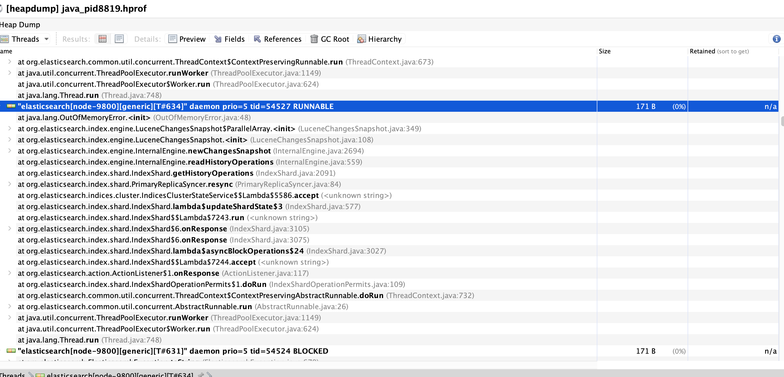Click the blue info icon
Image resolution: width=784 pixels, height=377 pixels.
tap(776, 39)
